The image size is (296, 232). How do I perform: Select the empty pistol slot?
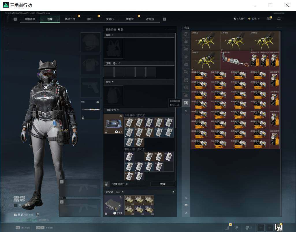tap(90, 87)
